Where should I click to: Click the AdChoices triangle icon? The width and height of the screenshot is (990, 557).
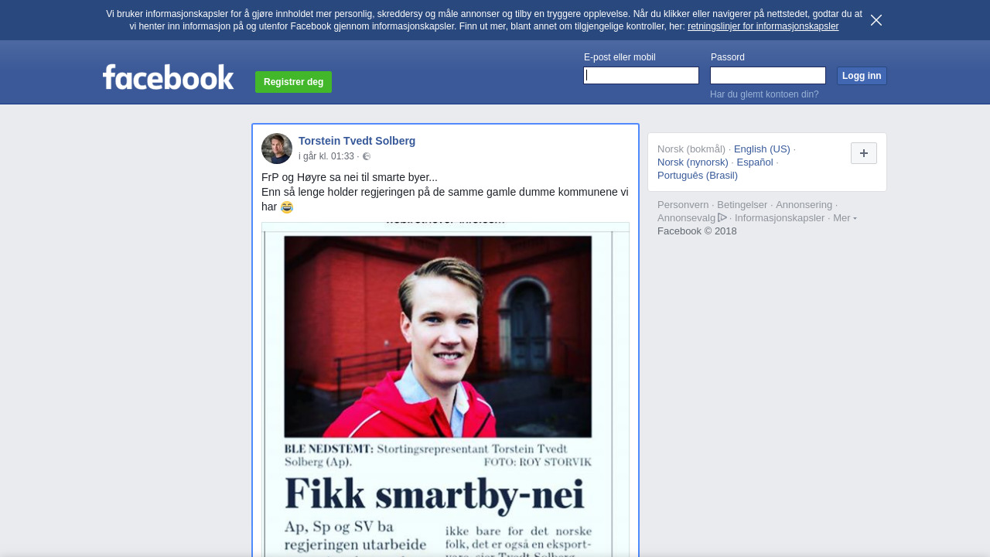722,217
